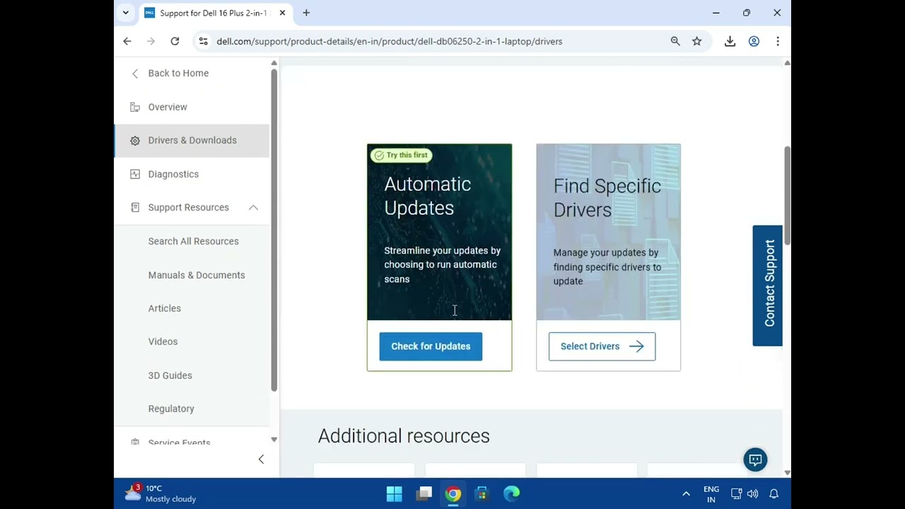Open the zoom magnifier icon in address bar
905x509 pixels.
coord(675,41)
